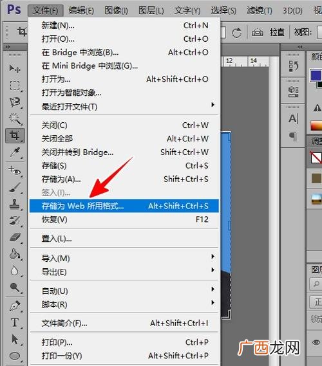Click the crop preset icon in options bar
322x366 pixels.
[22, 32]
